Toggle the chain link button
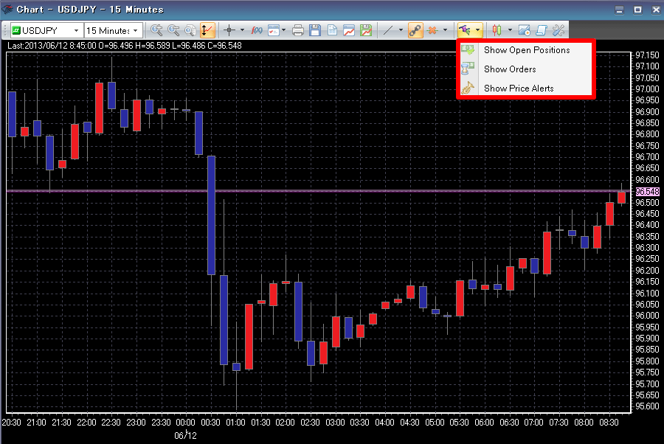Screen dimensions: 664x444 (415, 30)
